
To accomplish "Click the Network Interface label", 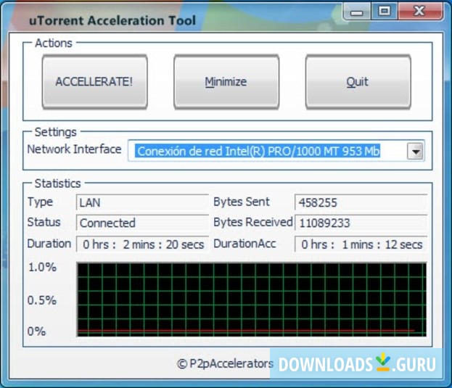I will point(74,149).
